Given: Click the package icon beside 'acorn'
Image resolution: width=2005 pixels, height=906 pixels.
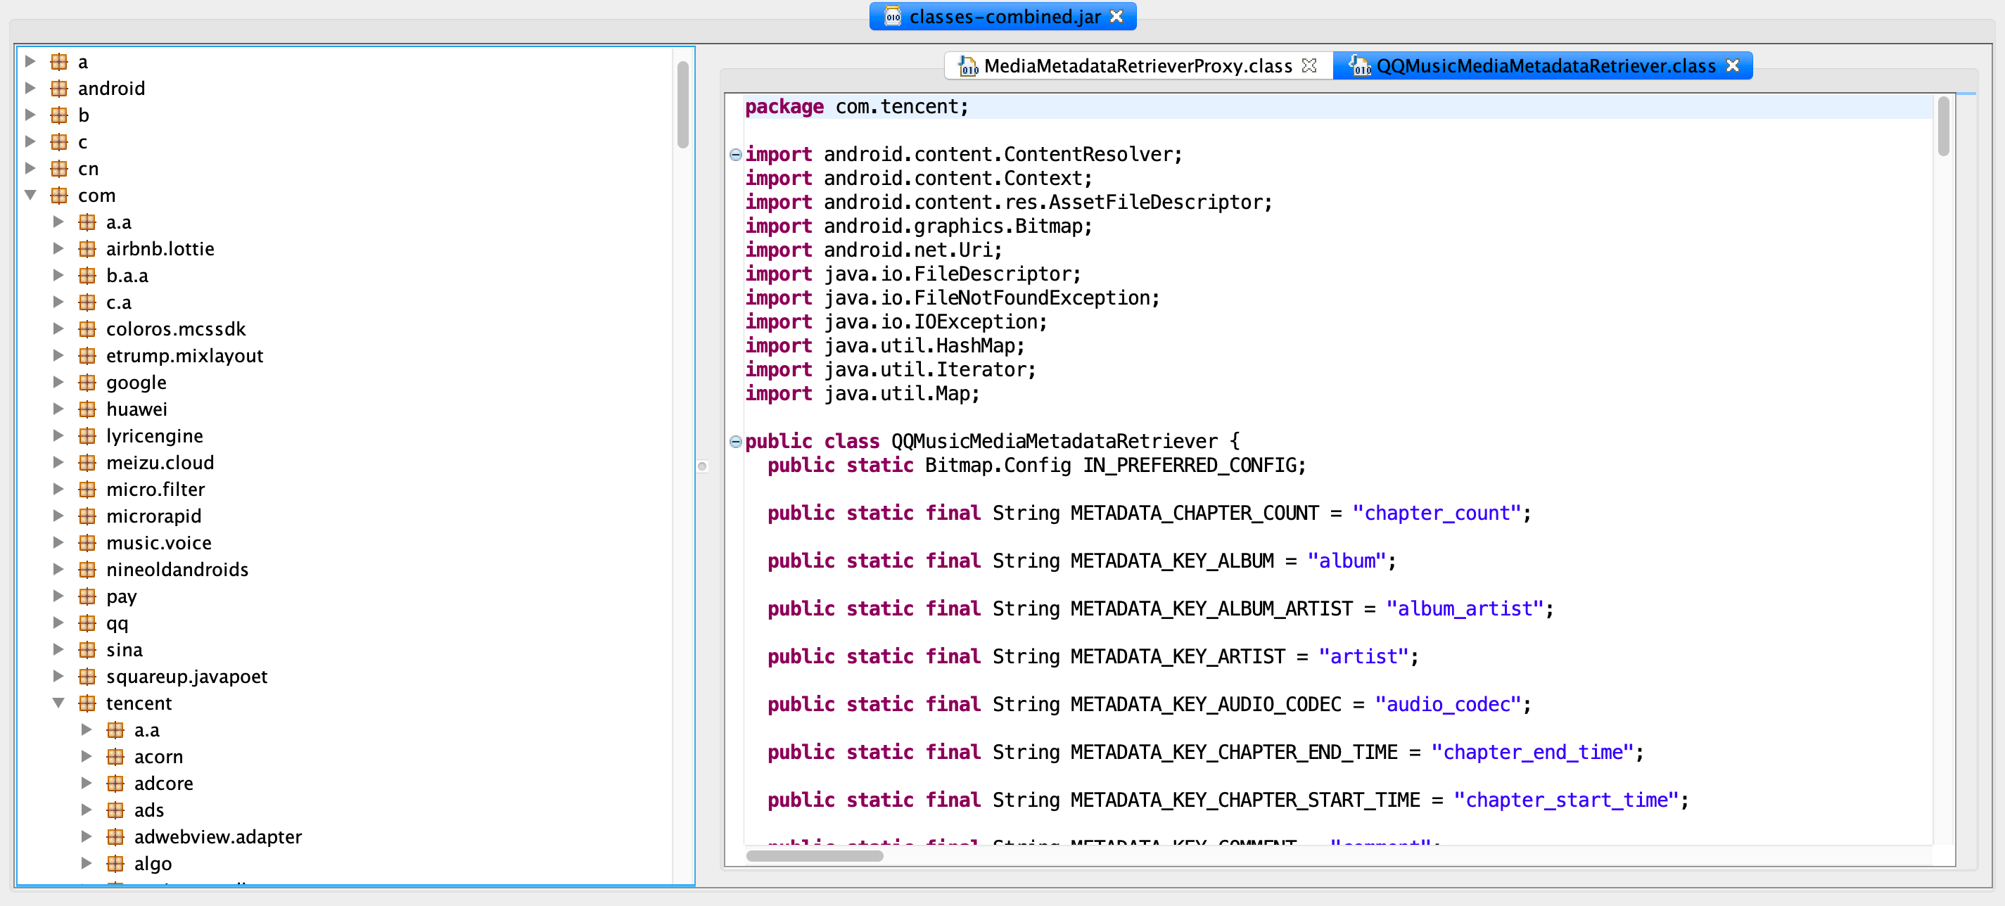Looking at the screenshot, I should pos(115,757).
